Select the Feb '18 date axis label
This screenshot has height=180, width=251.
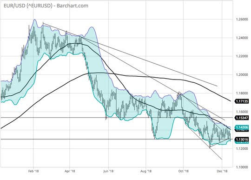(x=33, y=171)
